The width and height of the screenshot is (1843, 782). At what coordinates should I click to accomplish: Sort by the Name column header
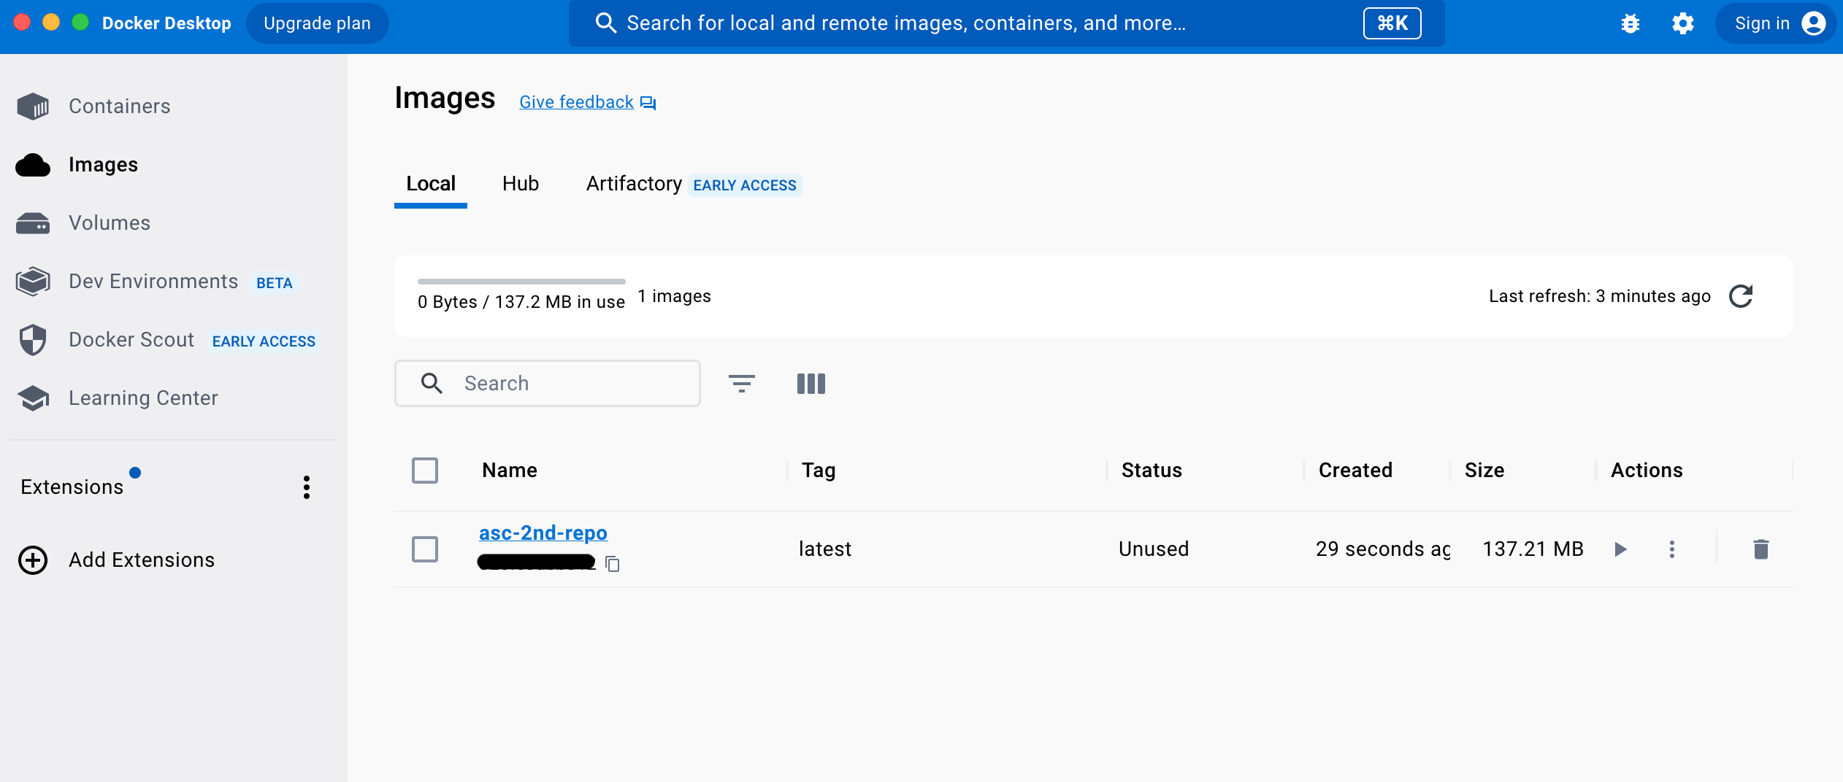(x=510, y=471)
